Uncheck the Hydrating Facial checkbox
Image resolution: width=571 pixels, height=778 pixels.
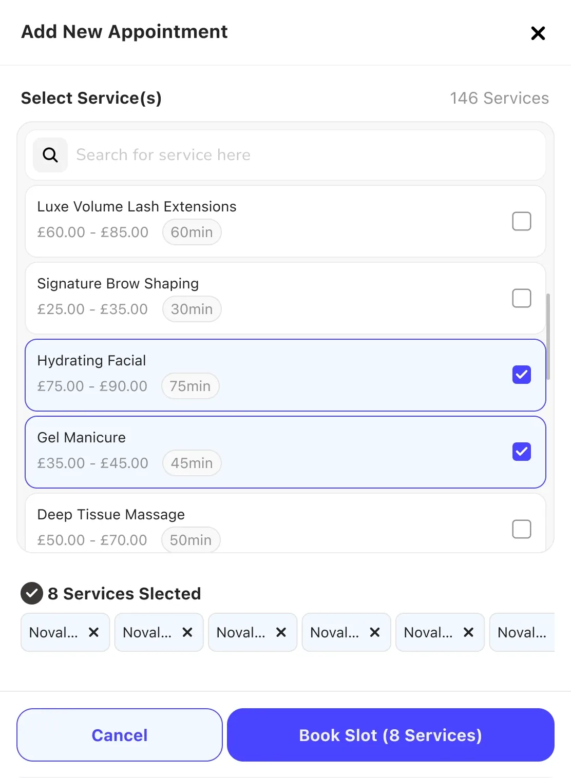(x=521, y=375)
